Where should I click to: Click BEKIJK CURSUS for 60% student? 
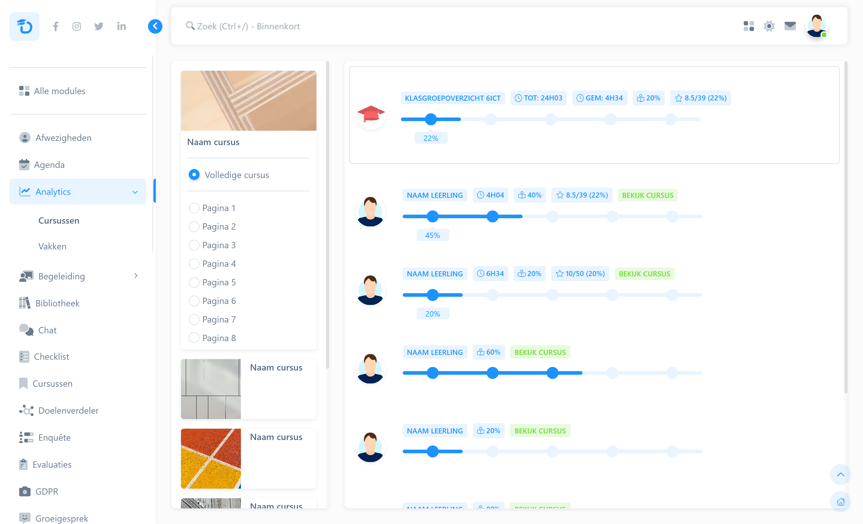coord(540,352)
